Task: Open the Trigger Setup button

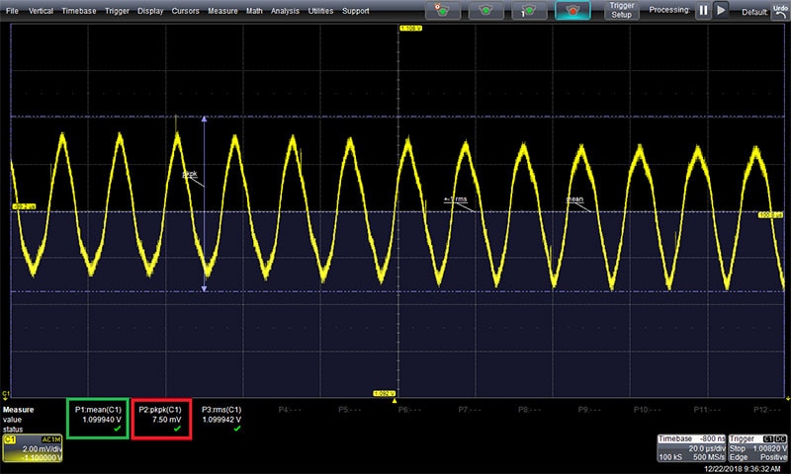Action: (x=621, y=11)
